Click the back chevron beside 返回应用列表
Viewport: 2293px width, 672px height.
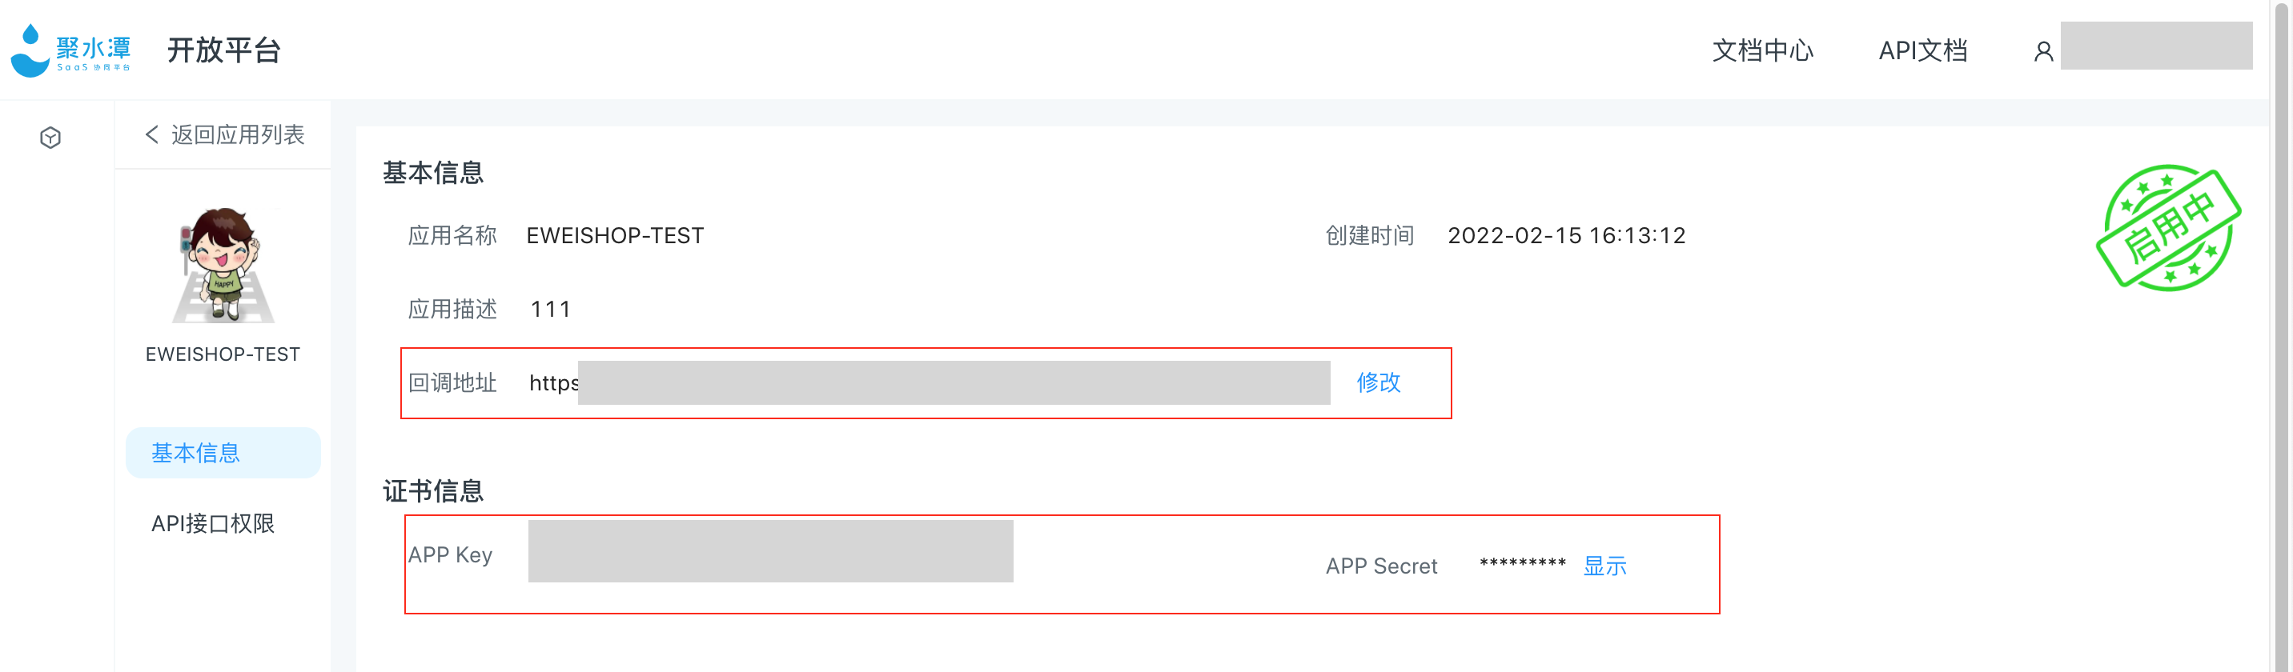click(x=151, y=134)
